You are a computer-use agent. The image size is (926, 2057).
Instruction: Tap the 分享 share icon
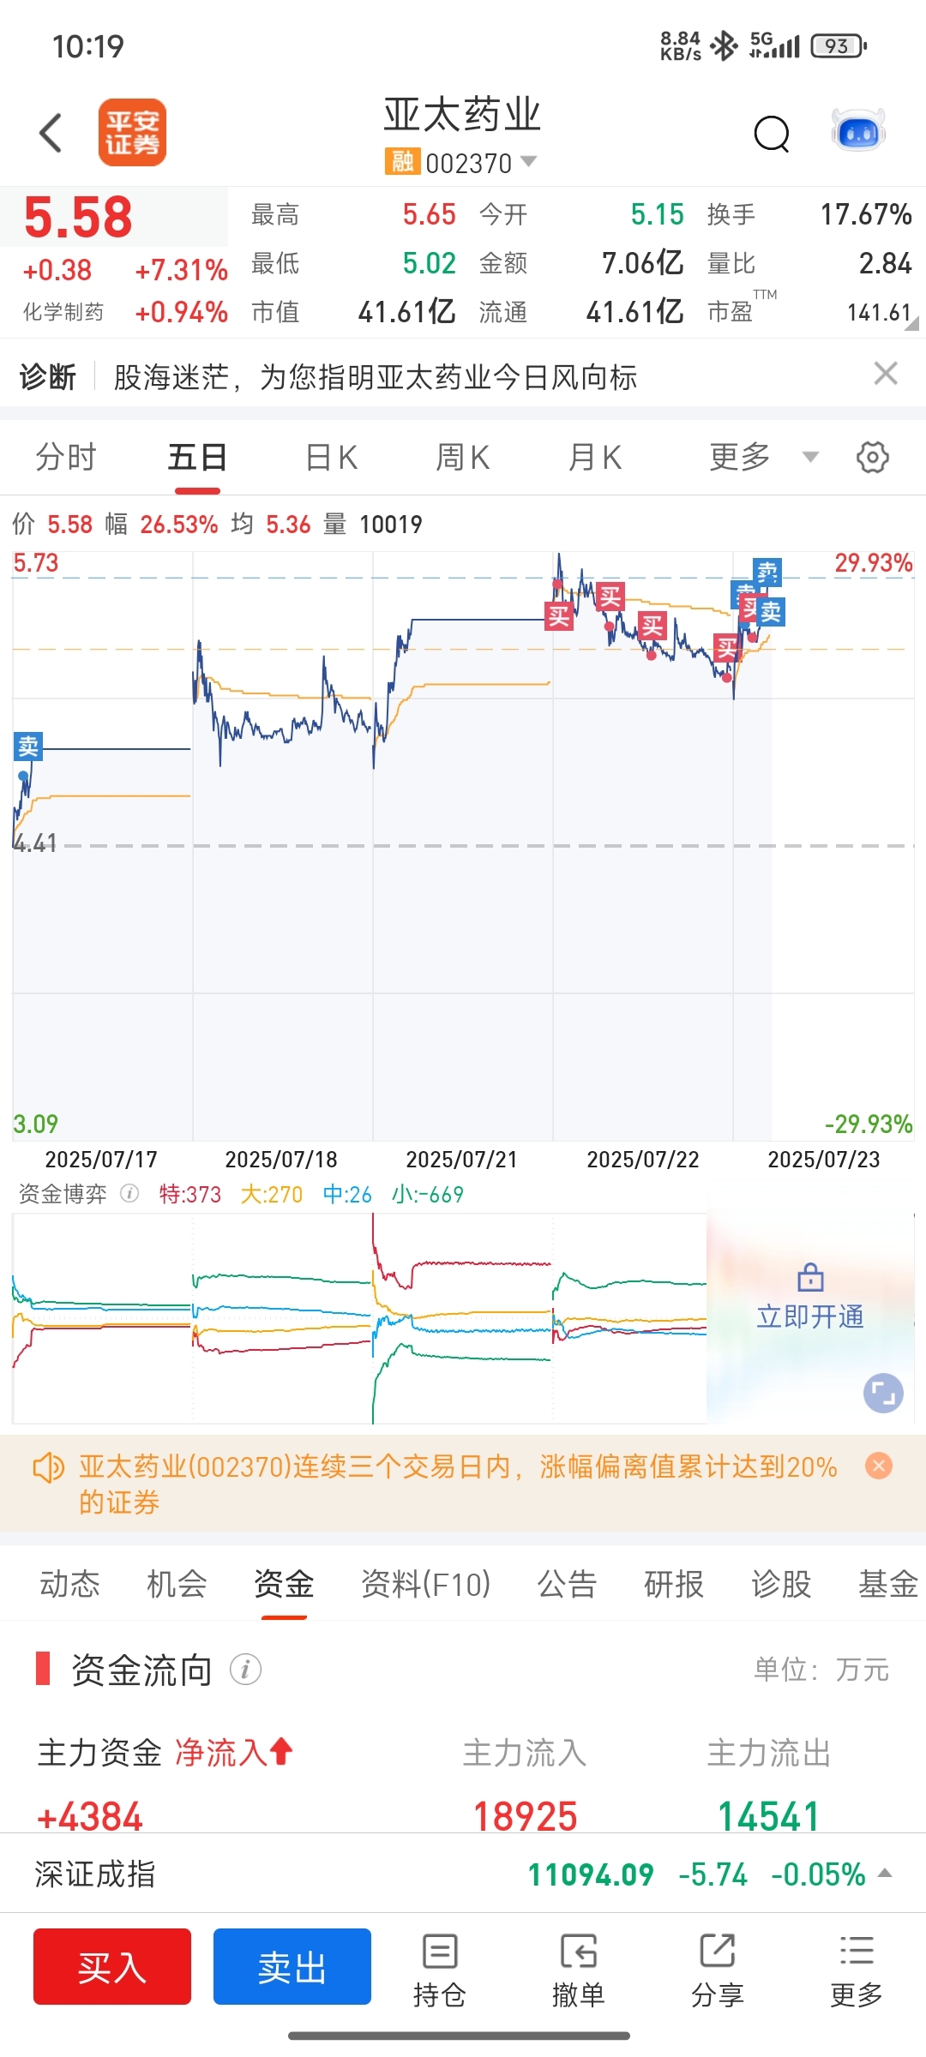click(x=718, y=1970)
